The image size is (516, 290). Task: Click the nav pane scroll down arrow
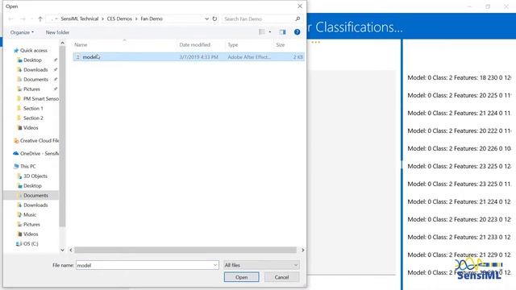pyautogui.click(x=62, y=251)
